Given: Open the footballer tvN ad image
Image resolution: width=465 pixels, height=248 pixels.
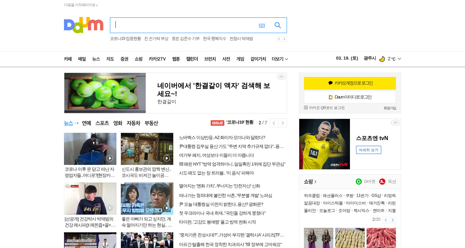Looking at the screenshot, I should point(324,144).
